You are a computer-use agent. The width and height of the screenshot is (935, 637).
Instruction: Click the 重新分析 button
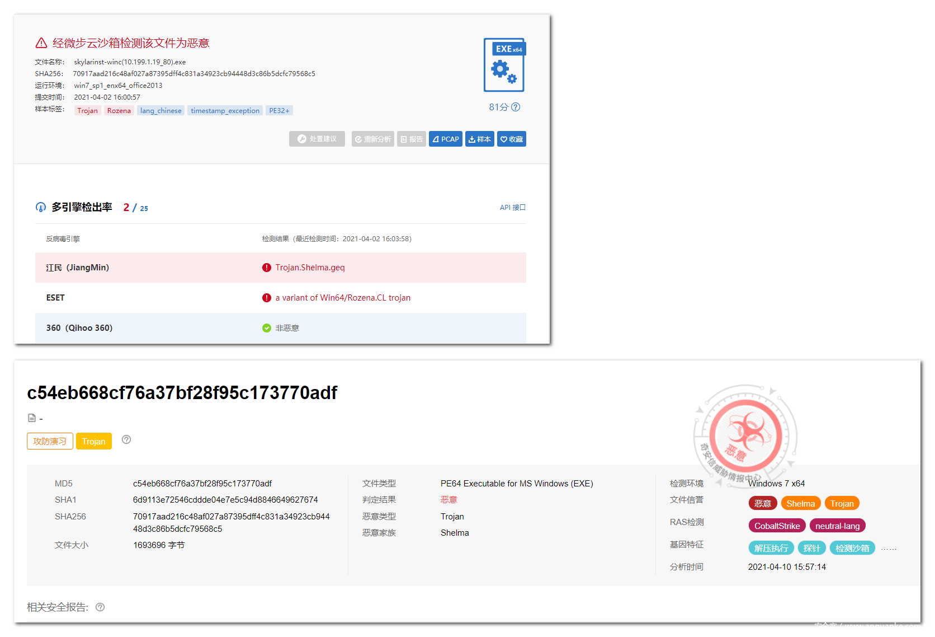pos(372,139)
